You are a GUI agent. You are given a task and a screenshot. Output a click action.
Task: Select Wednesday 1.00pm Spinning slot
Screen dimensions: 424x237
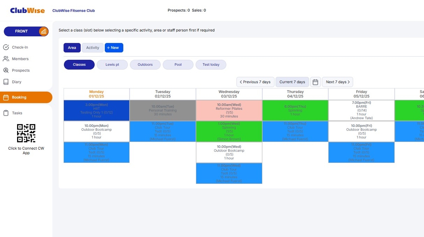(x=229, y=131)
